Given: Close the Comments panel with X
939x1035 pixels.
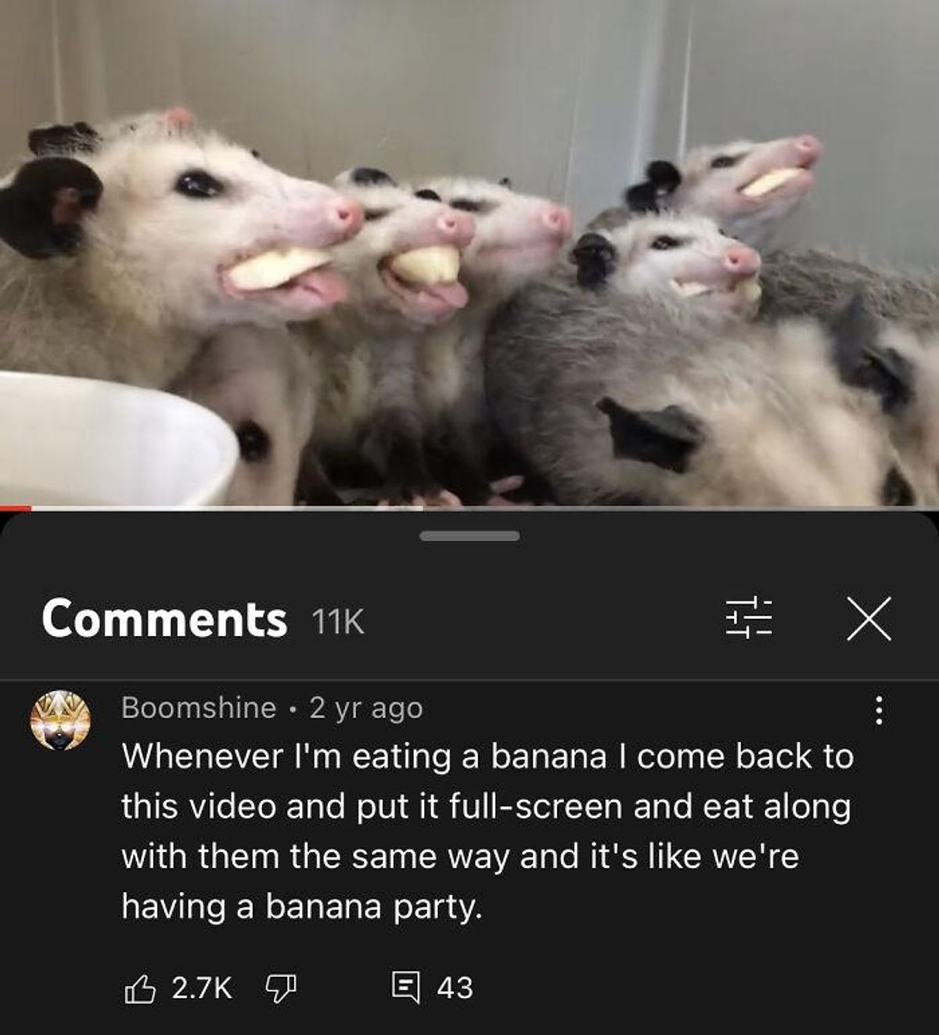Looking at the screenshot, I should pyautogui.click(x=869, y=619).
